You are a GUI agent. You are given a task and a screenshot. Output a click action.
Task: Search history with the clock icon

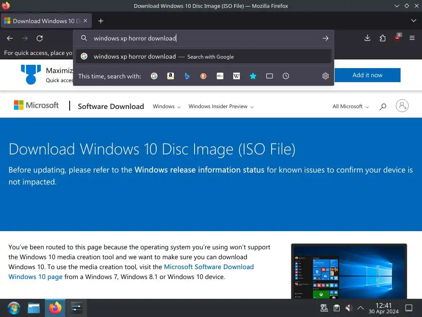pyautogui.click(x=286, y=76)
